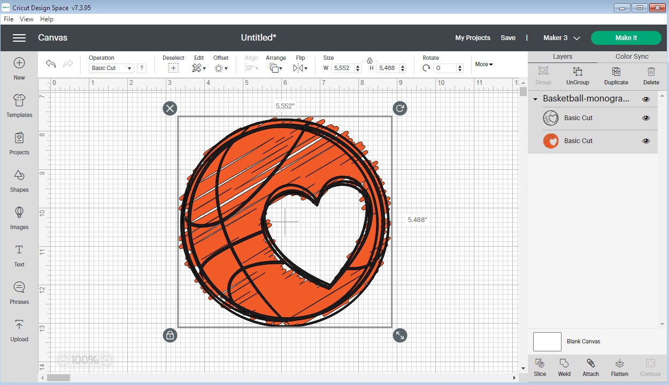Viewport: 669px width, 385px height.
Task: Switch to the Color Sync tab
Action: 631,56
